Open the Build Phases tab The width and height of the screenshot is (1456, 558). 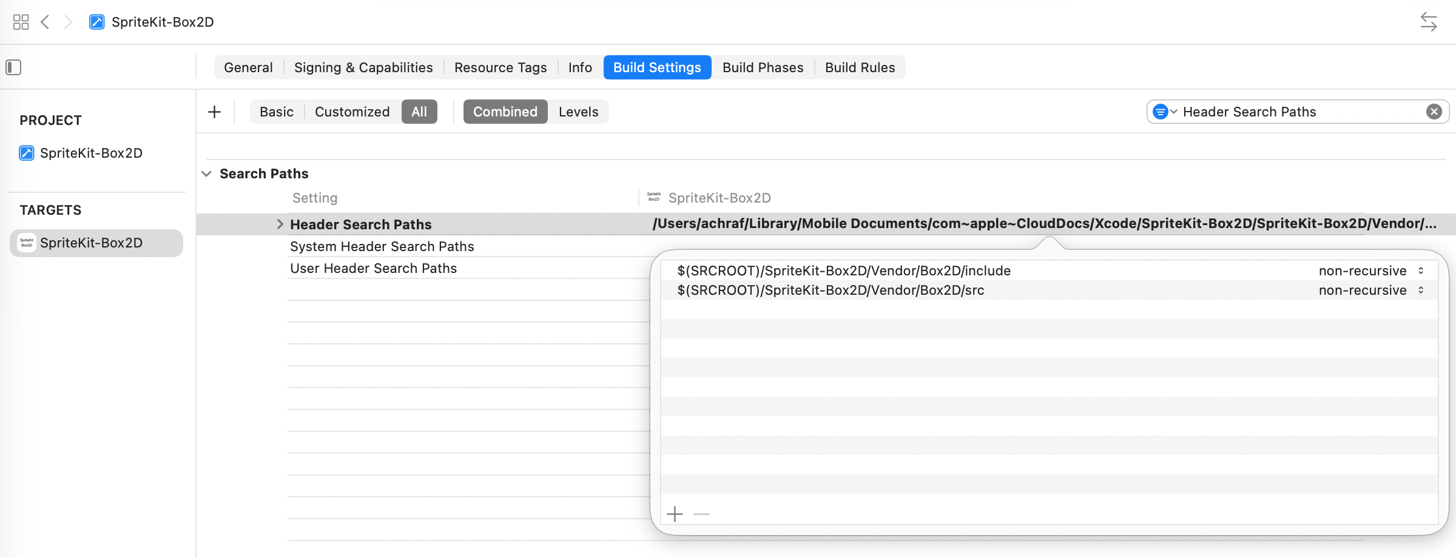pyautogui.click(x=763, y=67)
